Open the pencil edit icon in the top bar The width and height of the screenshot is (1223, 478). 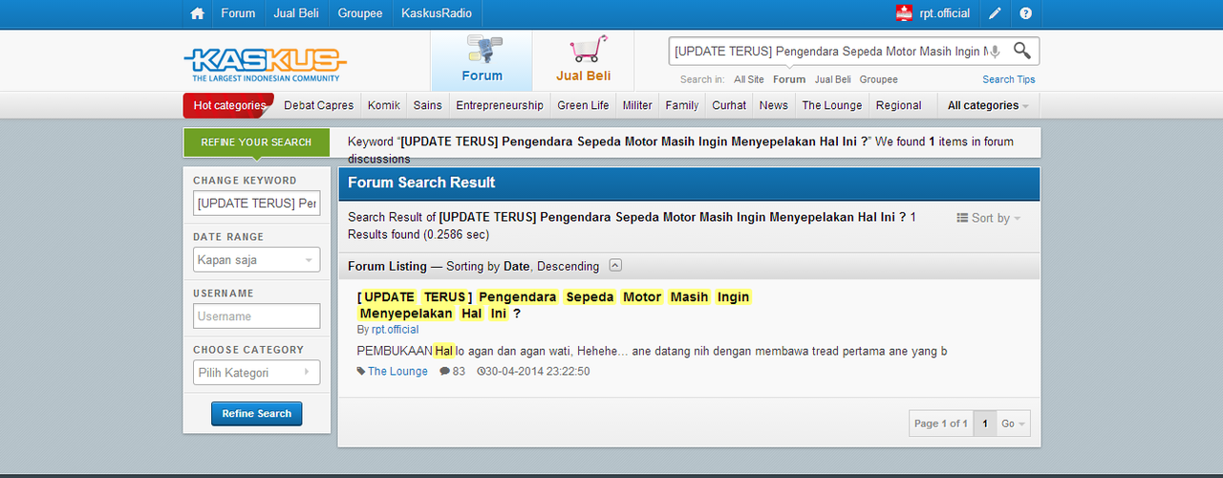coord(995,13)
